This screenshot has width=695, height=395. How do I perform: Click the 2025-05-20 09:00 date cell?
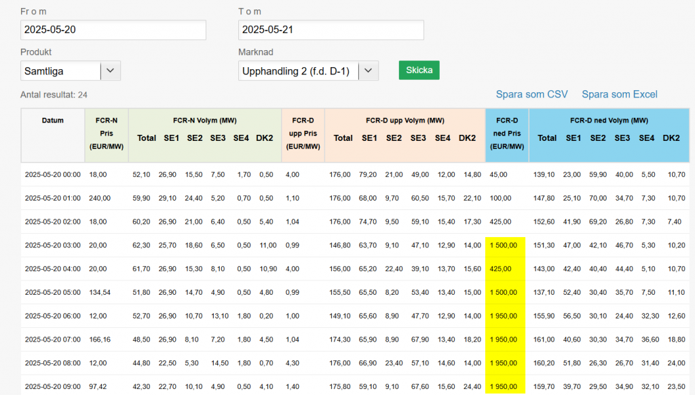[52, 388]
